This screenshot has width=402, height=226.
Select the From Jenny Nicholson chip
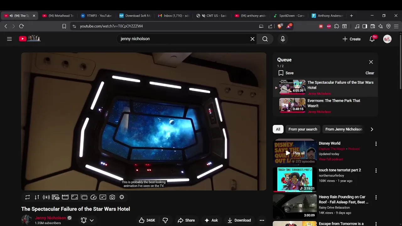pos(344,129)
